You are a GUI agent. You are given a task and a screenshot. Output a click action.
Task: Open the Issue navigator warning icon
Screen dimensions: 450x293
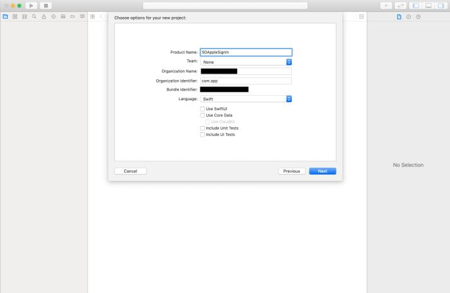tap(43, 16)
